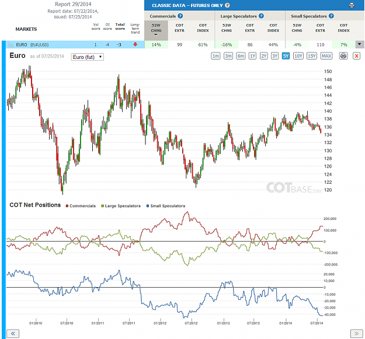
Task: Open help icon next to Commercials
Action: tap(180, 16)
